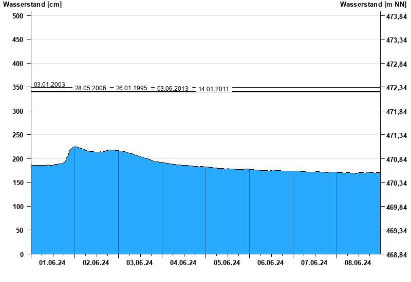Click the 469,34 value on right axis

397,231
